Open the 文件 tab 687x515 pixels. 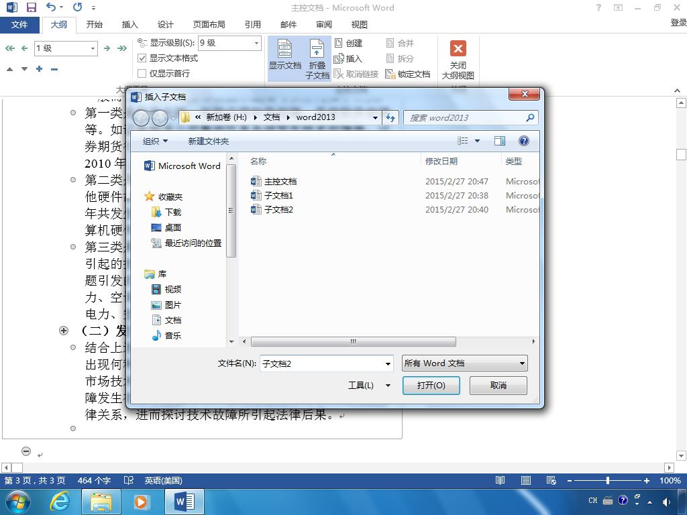click(x=19, y=25)
